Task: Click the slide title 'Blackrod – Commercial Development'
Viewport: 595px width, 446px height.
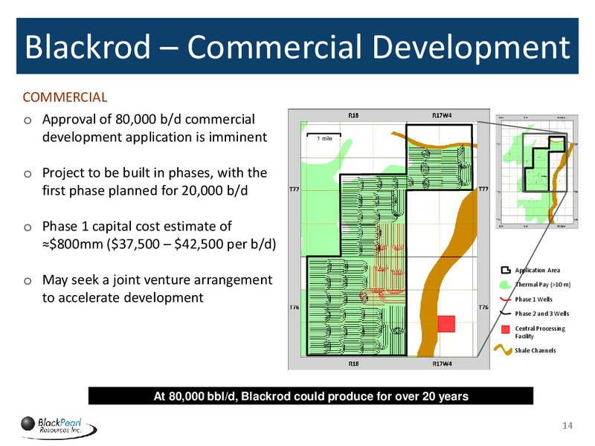Action: (x=297, y=46)
